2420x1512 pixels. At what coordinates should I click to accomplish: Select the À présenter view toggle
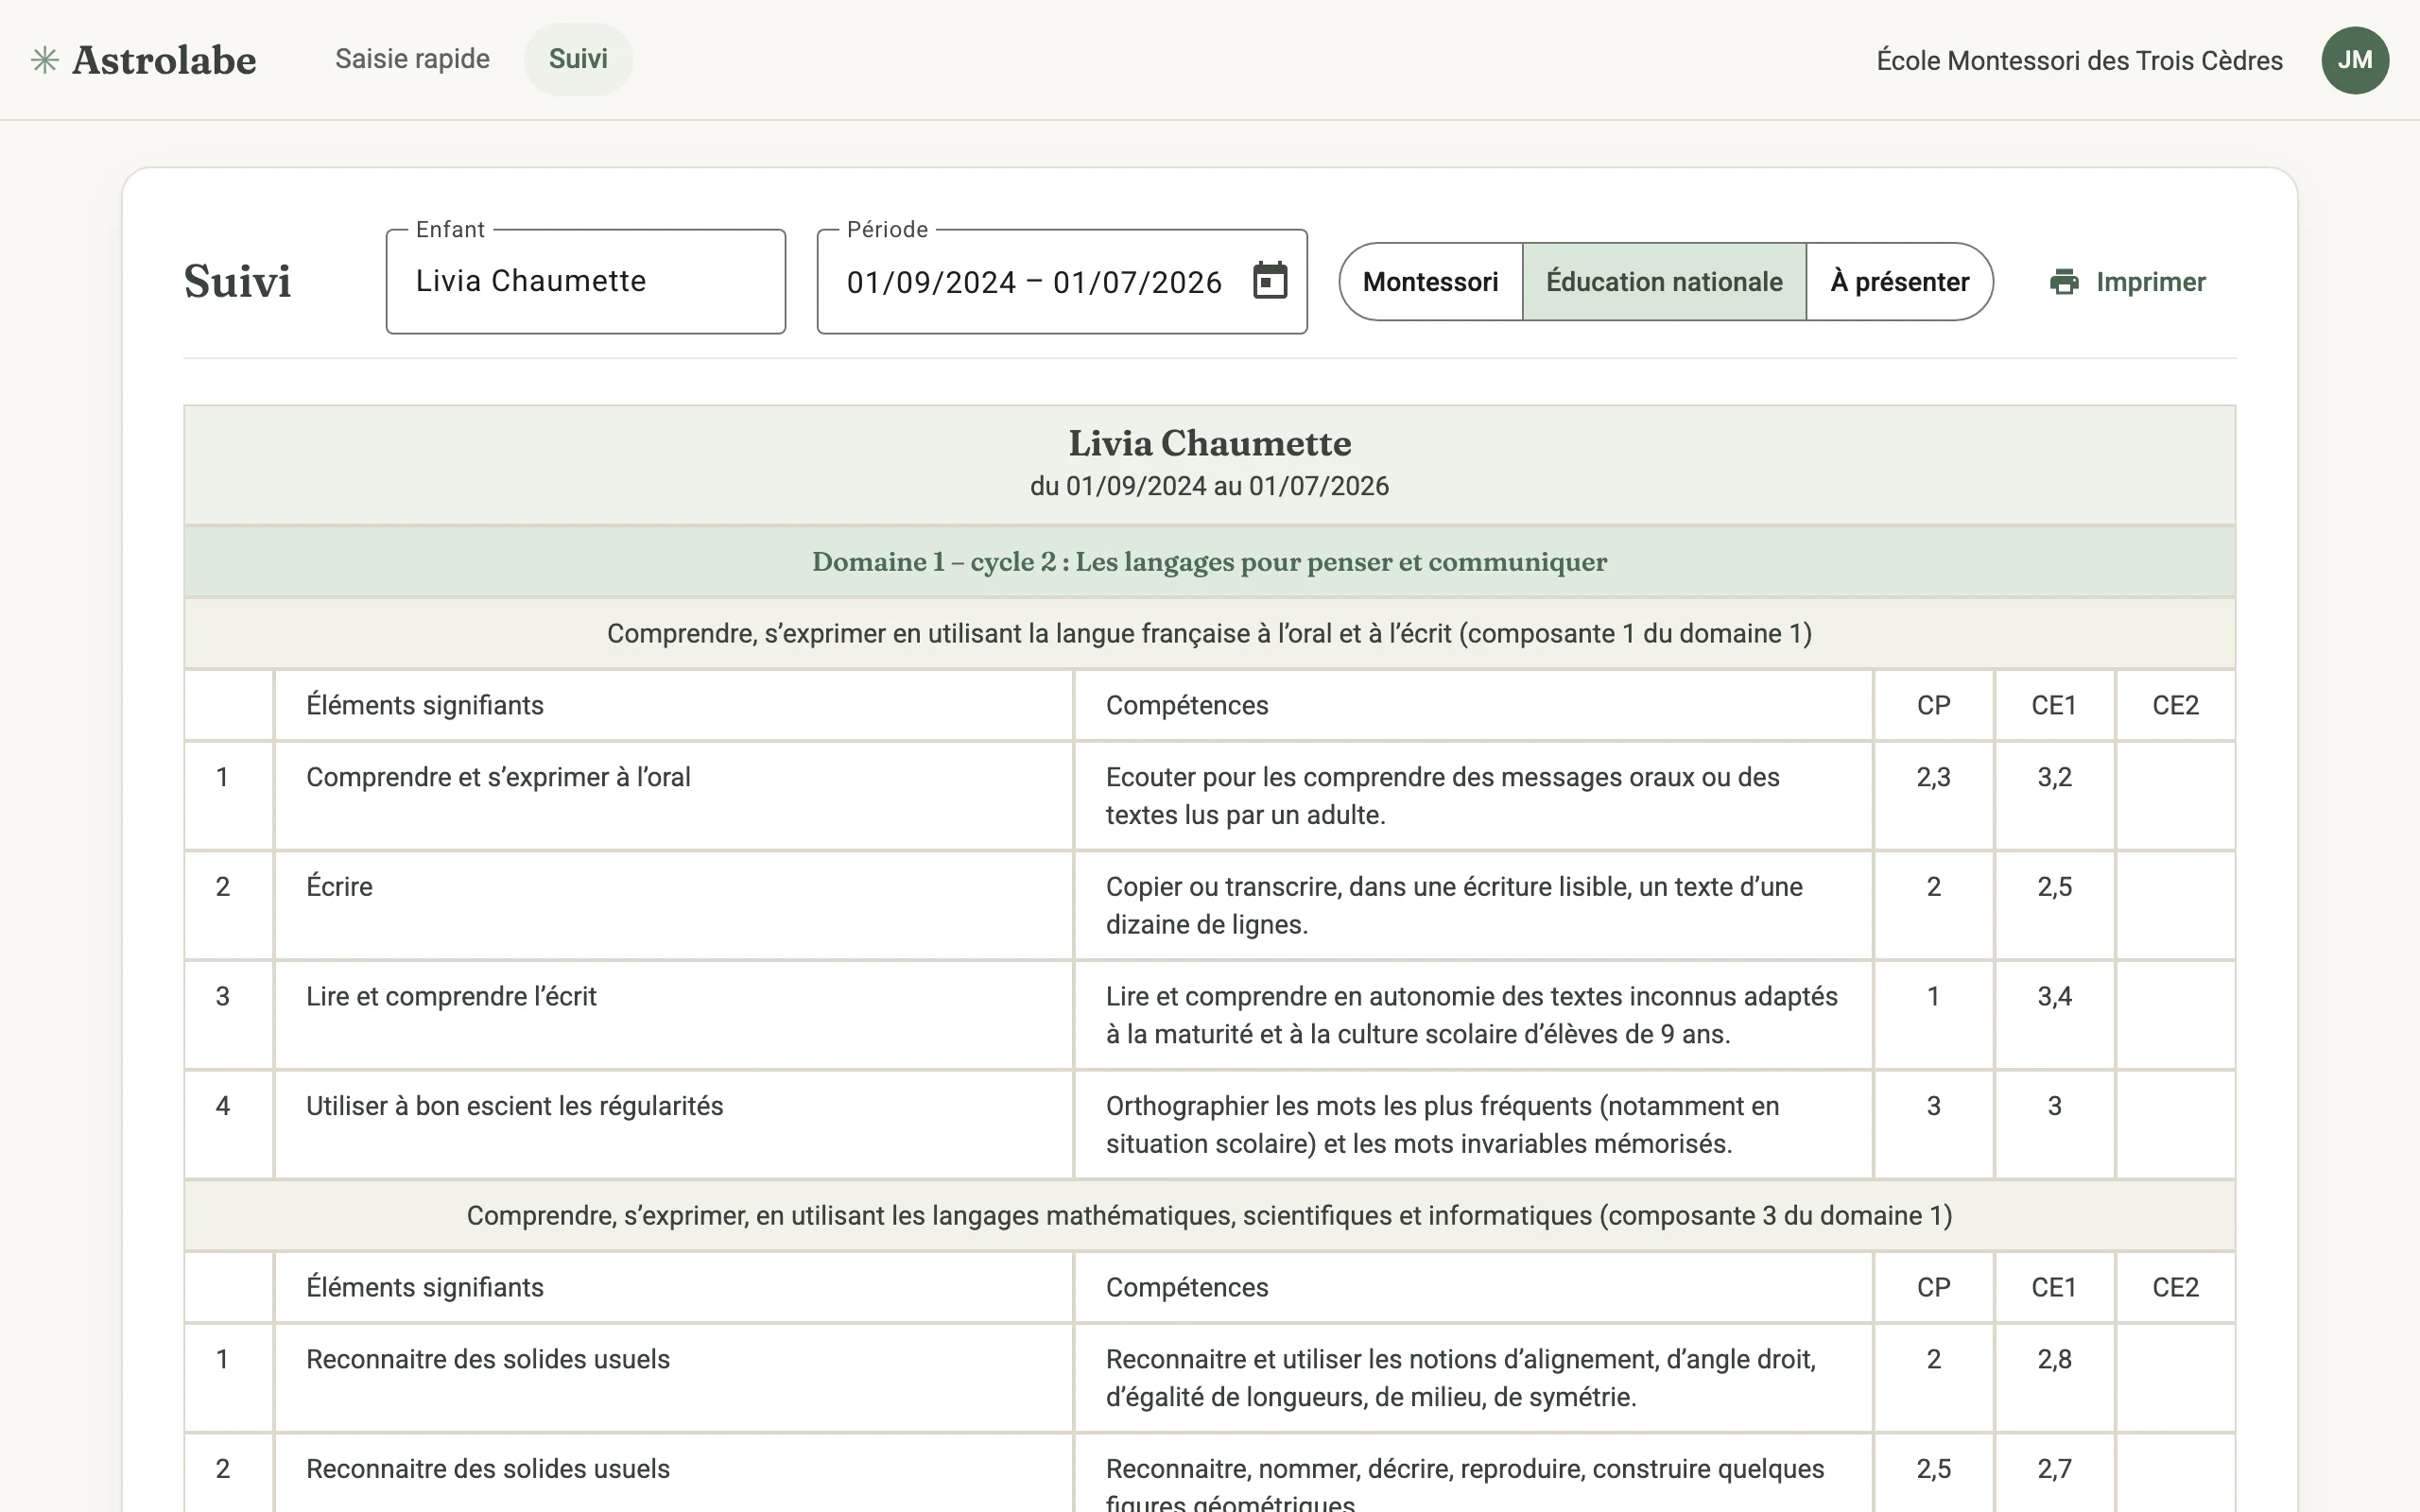pos(1899,282)
